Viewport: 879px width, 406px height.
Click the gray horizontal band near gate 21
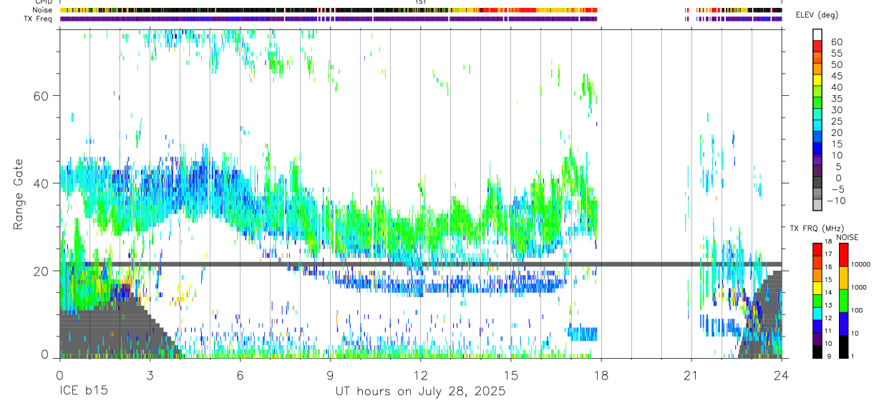(420, 264)
